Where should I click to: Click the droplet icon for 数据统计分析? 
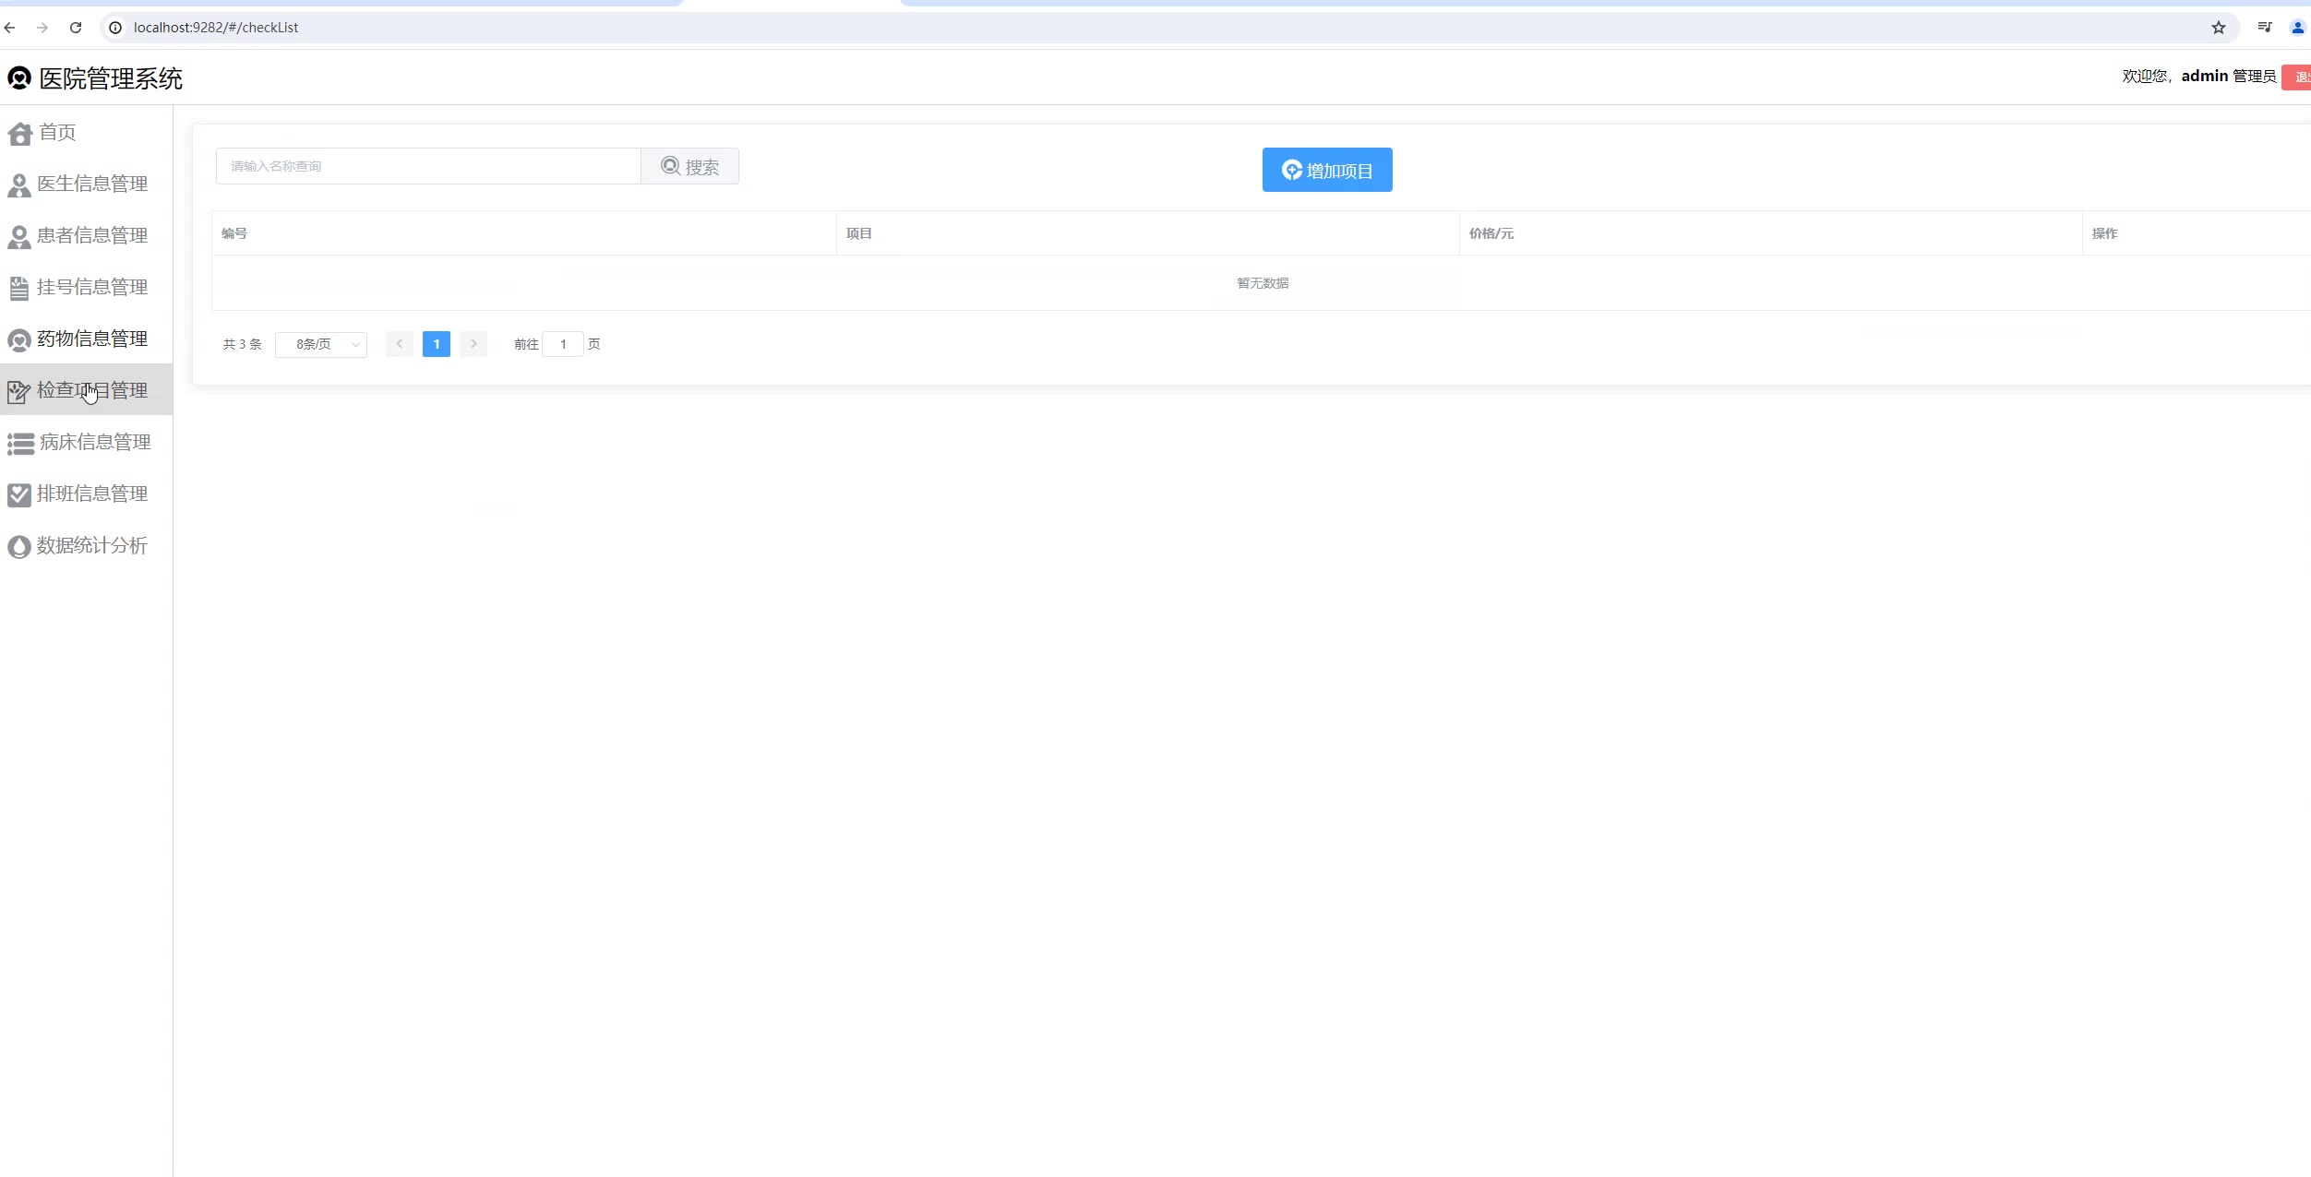tap(18, 547)
